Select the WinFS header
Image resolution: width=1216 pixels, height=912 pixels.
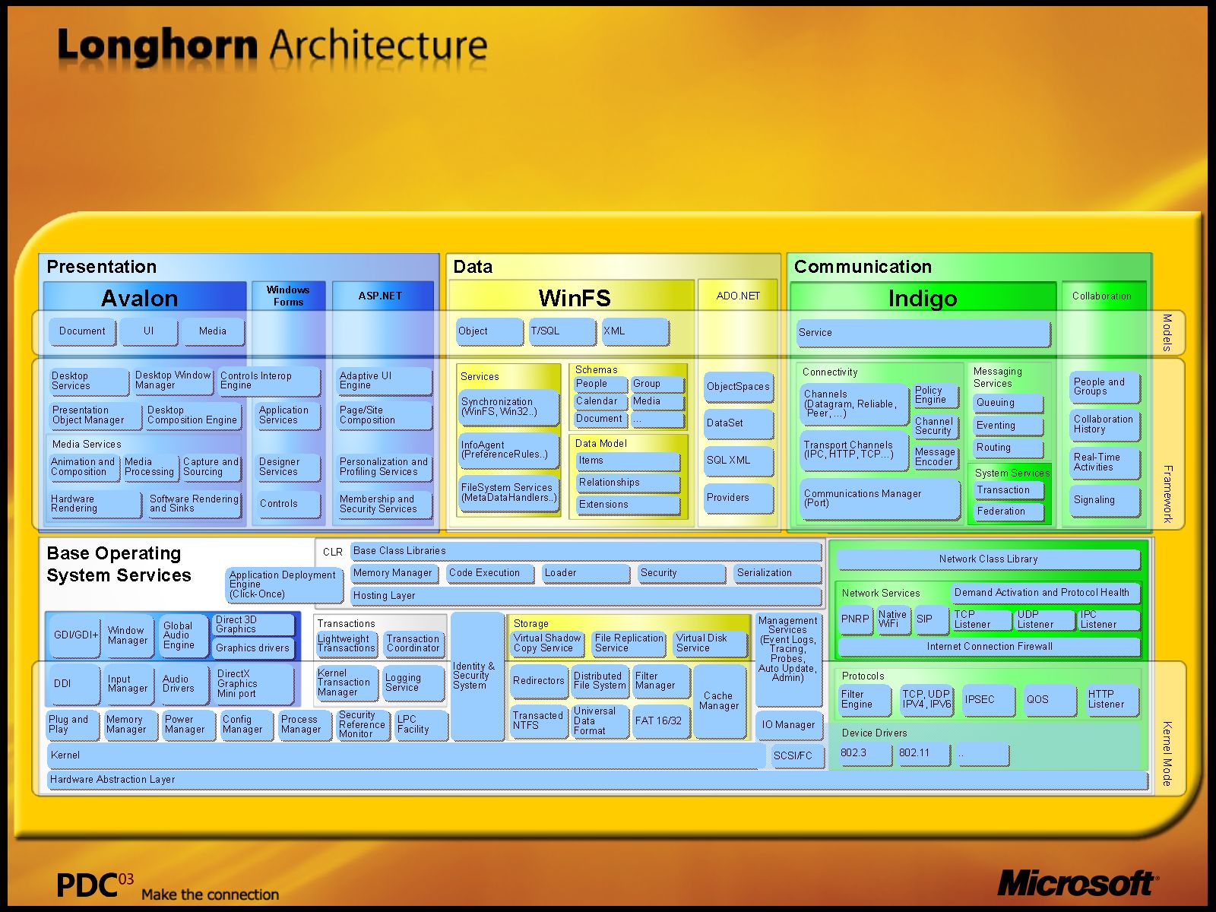click(x=574, y=297)
